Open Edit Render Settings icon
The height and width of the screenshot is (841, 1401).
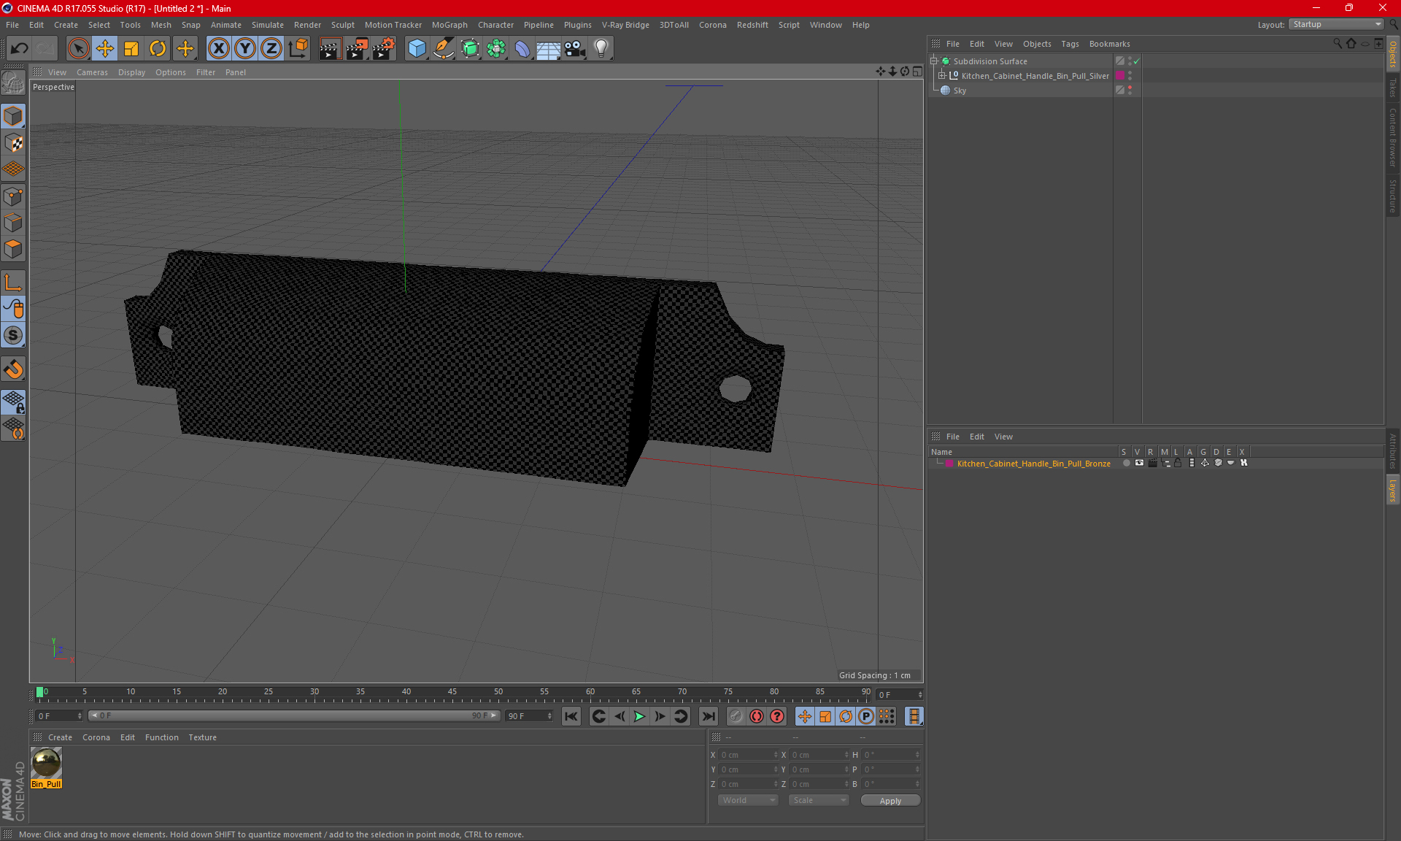(x=384, y=48)
